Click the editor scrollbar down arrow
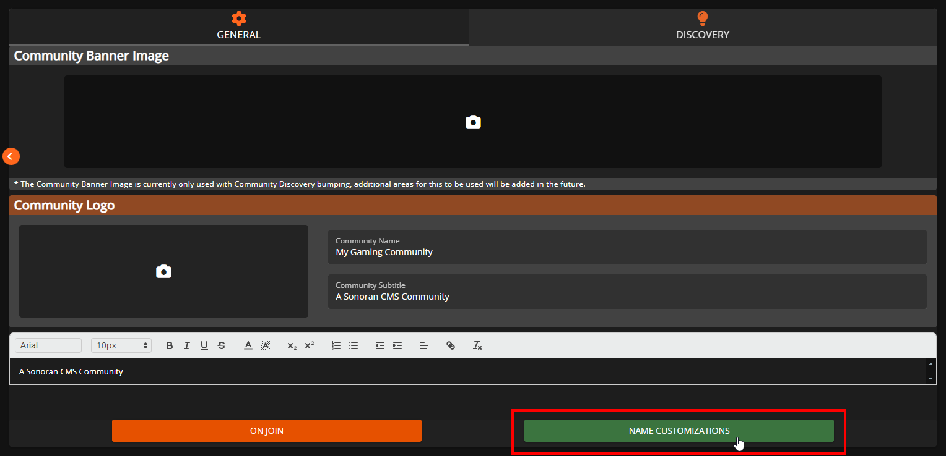The width and height of the screenshot is (946, 456). [x=931, y=378]
